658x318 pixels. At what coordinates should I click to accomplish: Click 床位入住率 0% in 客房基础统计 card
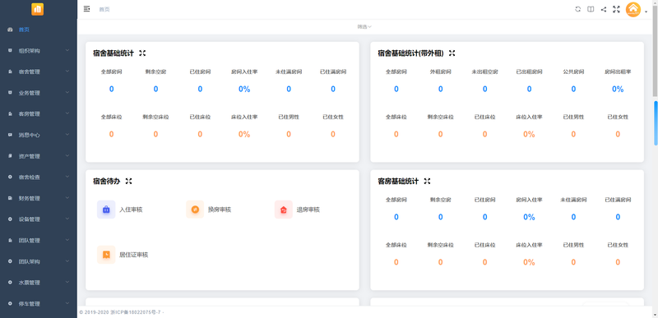(x=529, y=263)
